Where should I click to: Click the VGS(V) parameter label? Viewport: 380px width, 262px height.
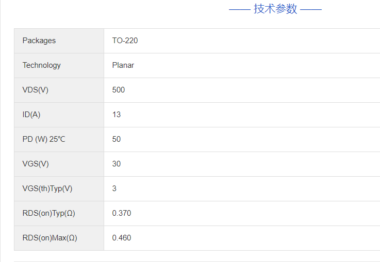click(x=36, y=164)
